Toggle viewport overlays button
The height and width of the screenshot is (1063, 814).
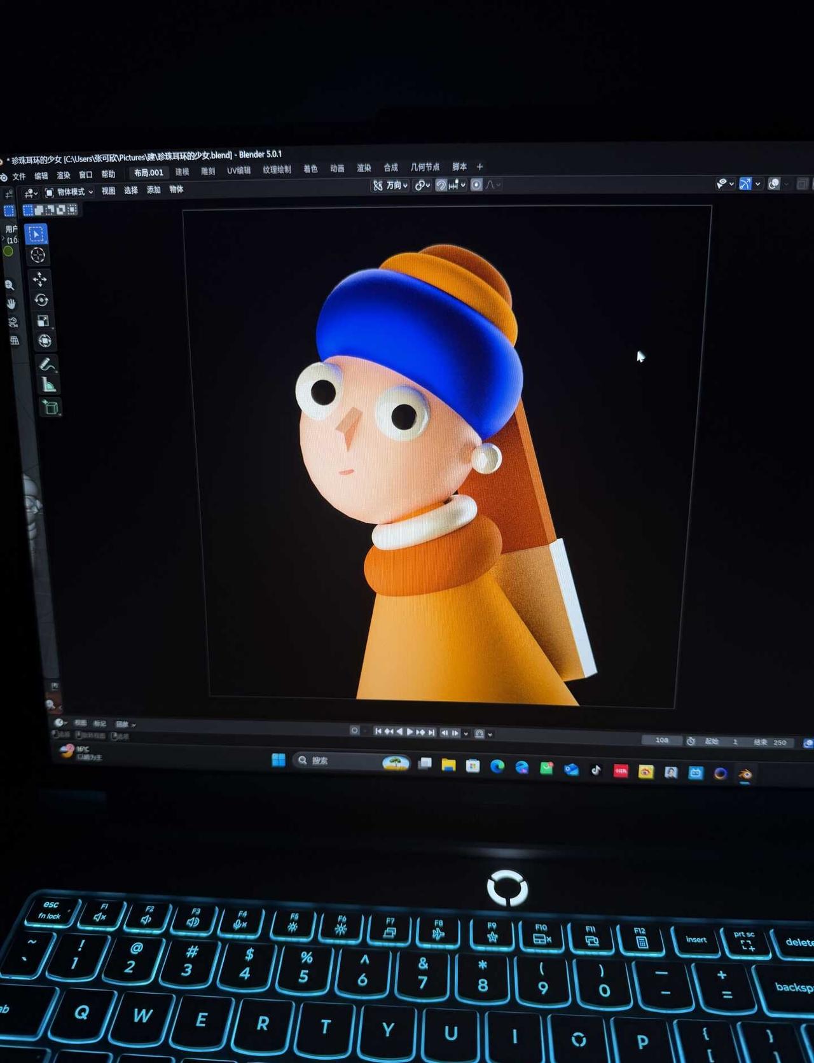[x=773, y=184]
